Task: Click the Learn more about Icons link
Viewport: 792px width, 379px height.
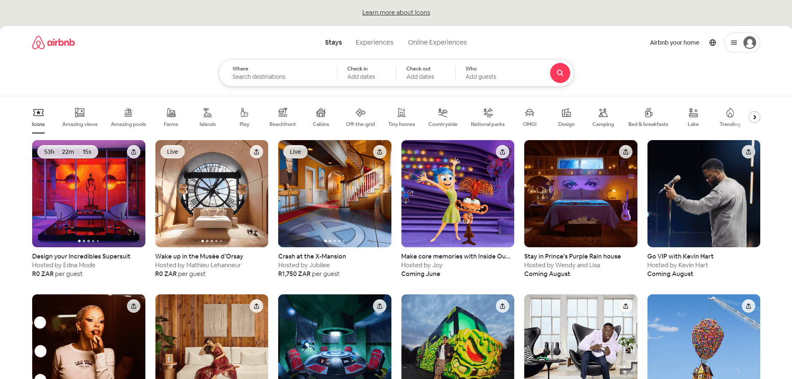Action: (396, 12)
